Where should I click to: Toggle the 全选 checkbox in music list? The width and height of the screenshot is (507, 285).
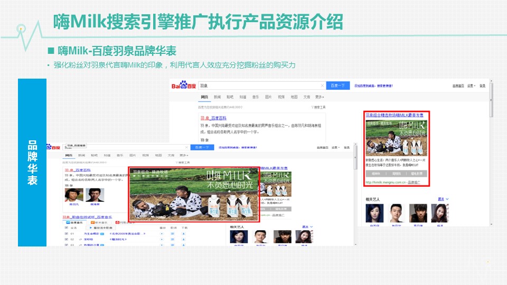(x=67, y=227)
